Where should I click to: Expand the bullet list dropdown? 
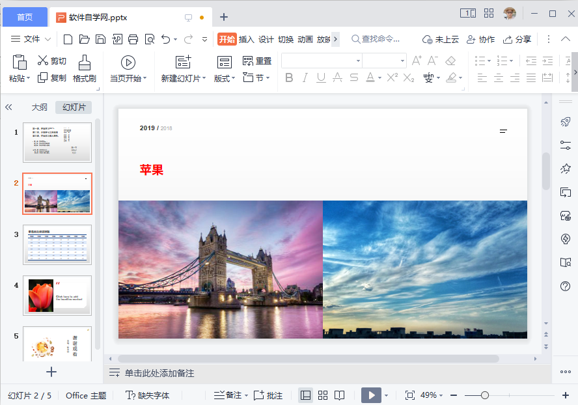489,61
